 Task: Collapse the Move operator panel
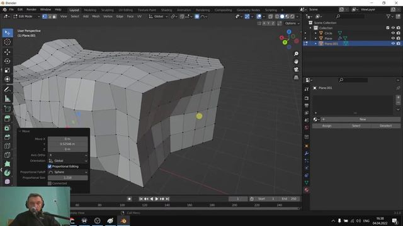pyautogui.click(x=20, y=131)
